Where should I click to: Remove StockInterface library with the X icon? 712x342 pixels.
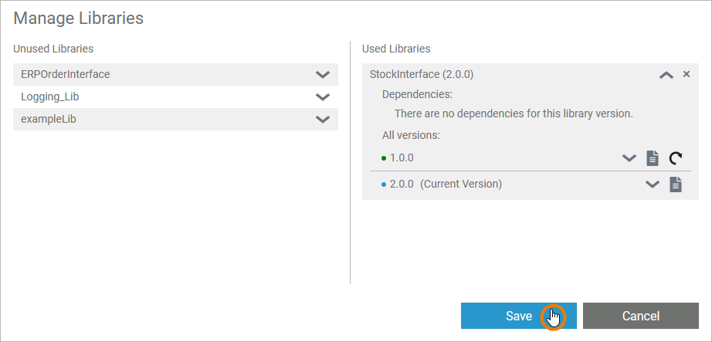686,74
